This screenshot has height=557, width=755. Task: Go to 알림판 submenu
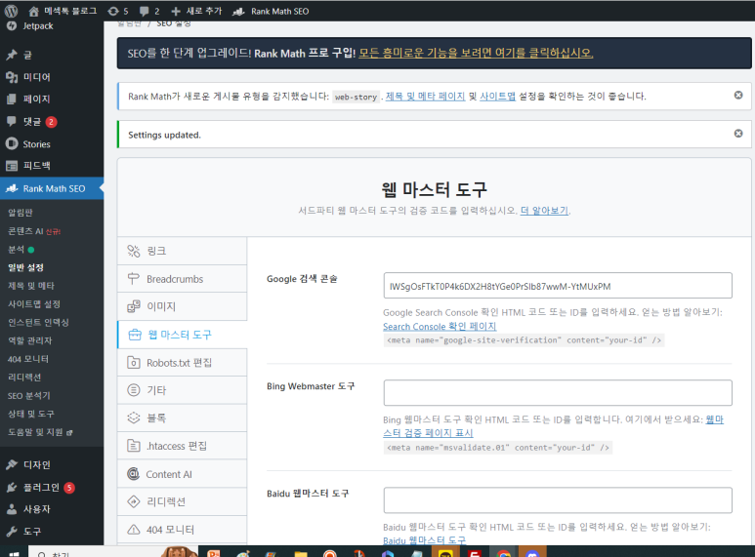click(21, 213)
